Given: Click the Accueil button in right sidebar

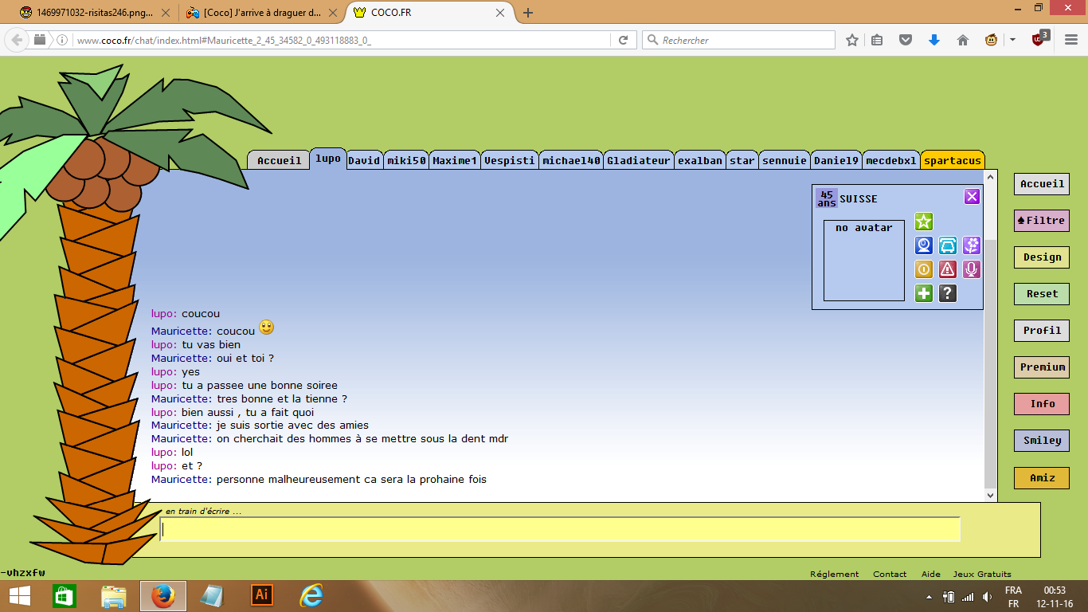Looking at the screenshot, I should pos(1042,184).
